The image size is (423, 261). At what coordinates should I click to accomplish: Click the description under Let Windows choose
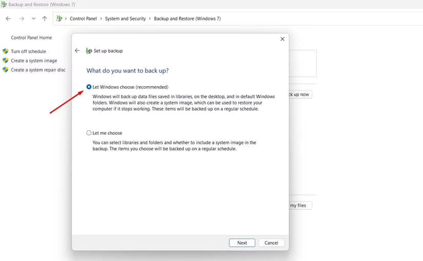click(184, 103)
